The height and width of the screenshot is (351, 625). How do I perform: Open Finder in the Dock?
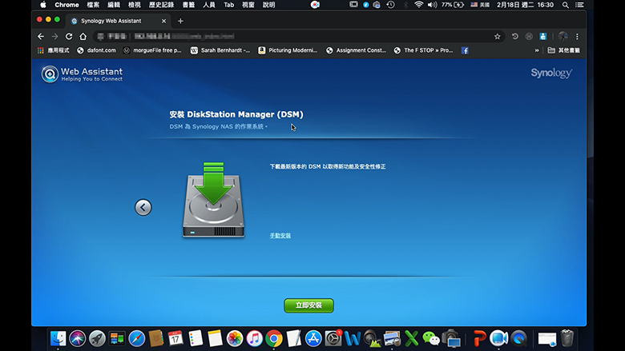[x=58, y=339]
